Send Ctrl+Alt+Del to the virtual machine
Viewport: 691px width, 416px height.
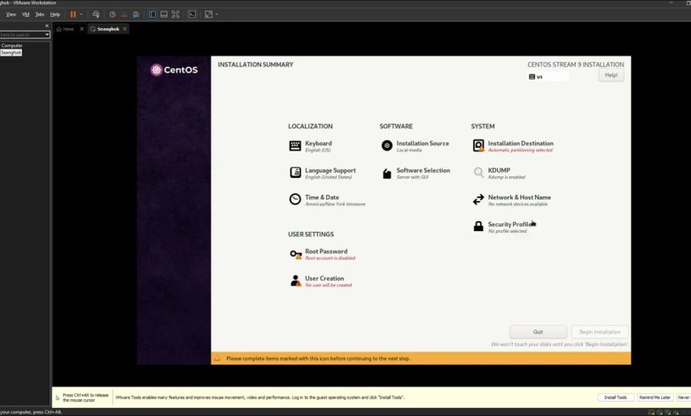click(x=96, y=14)
